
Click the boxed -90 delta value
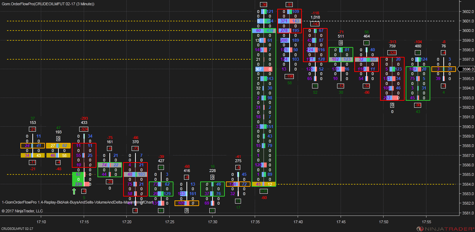click(418, 105)
